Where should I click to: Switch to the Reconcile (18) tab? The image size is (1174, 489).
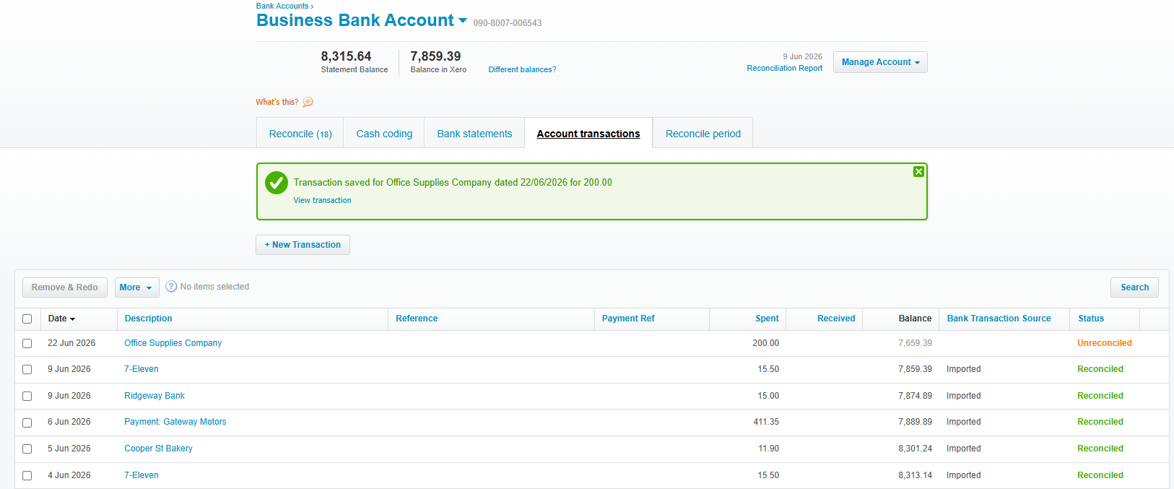tap(300, 134)
